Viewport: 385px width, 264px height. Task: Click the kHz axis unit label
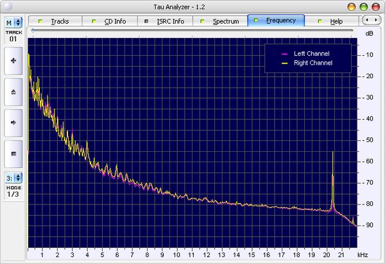[363, 255]
